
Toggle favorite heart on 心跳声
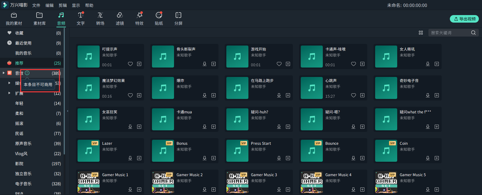[353, 95]
